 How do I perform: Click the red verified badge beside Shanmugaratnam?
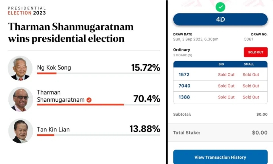point(89,100)
